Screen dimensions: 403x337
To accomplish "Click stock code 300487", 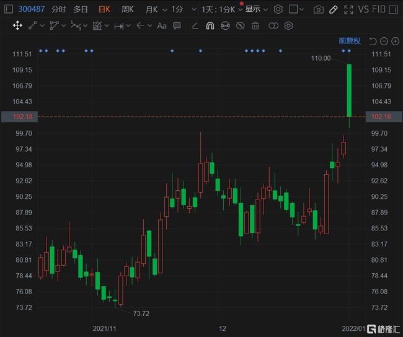I will (x=32, y=9).
